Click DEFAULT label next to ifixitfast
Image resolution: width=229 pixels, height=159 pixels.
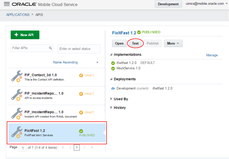point(147,63)
